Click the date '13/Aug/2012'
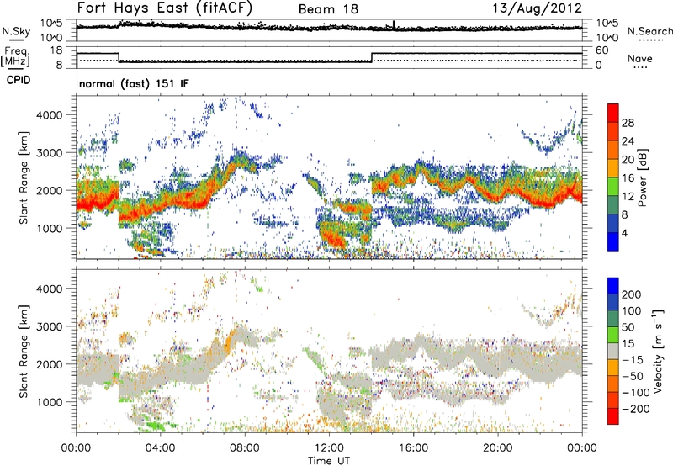Viewport: 673px width, 466px height. (537, 8)
